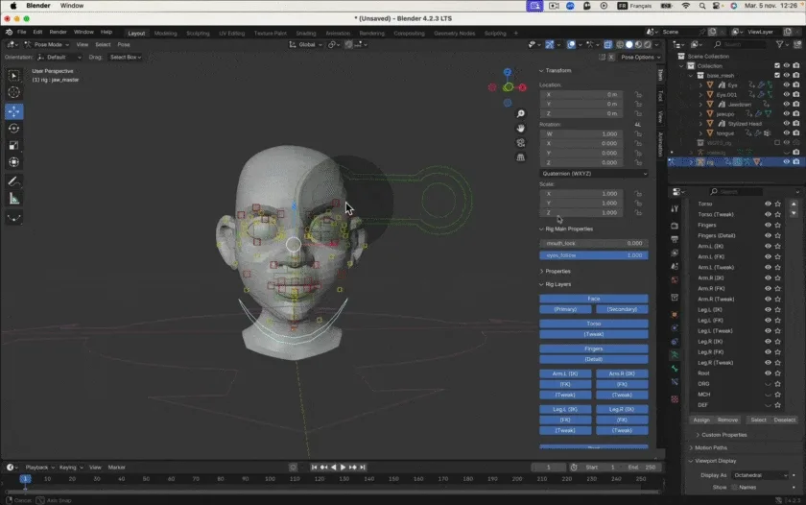
Task: Toggle show overlays button
Action: click(x=571, y=45)
